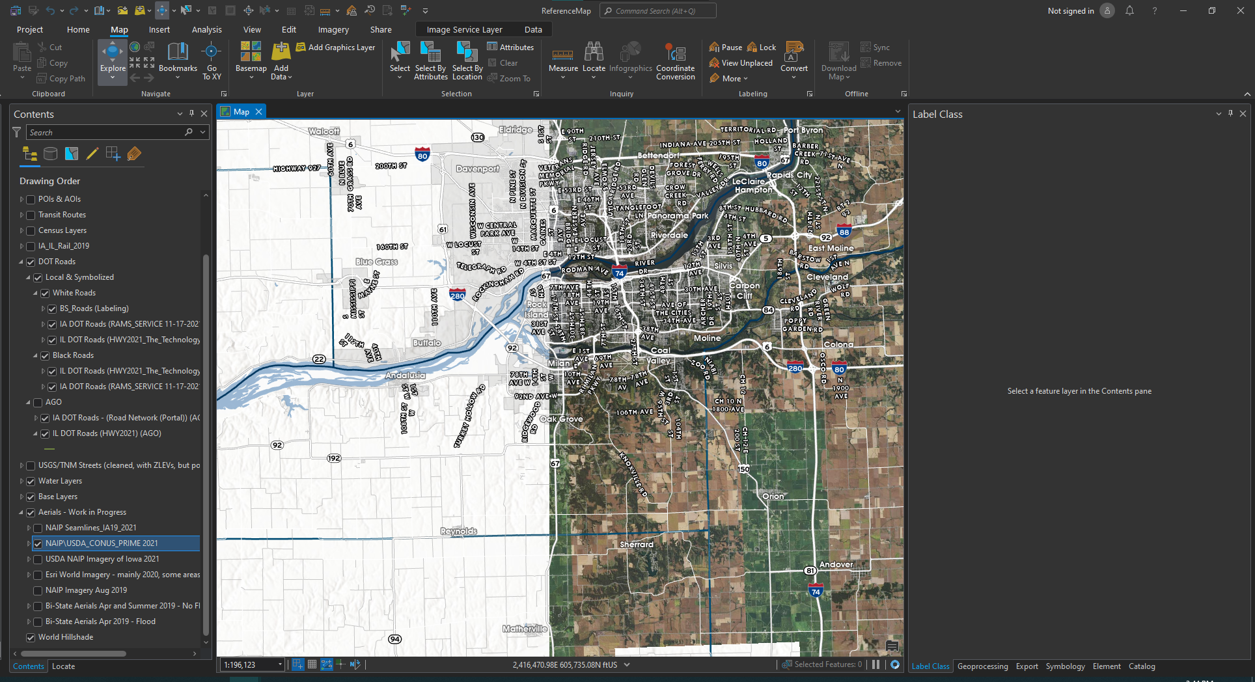Uncheck the DOT Roads layer
This screenshot has height=682, width=1255.
pos(31,262)
